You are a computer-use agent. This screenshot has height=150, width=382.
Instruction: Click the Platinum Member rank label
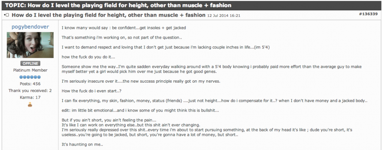[30, 70]
